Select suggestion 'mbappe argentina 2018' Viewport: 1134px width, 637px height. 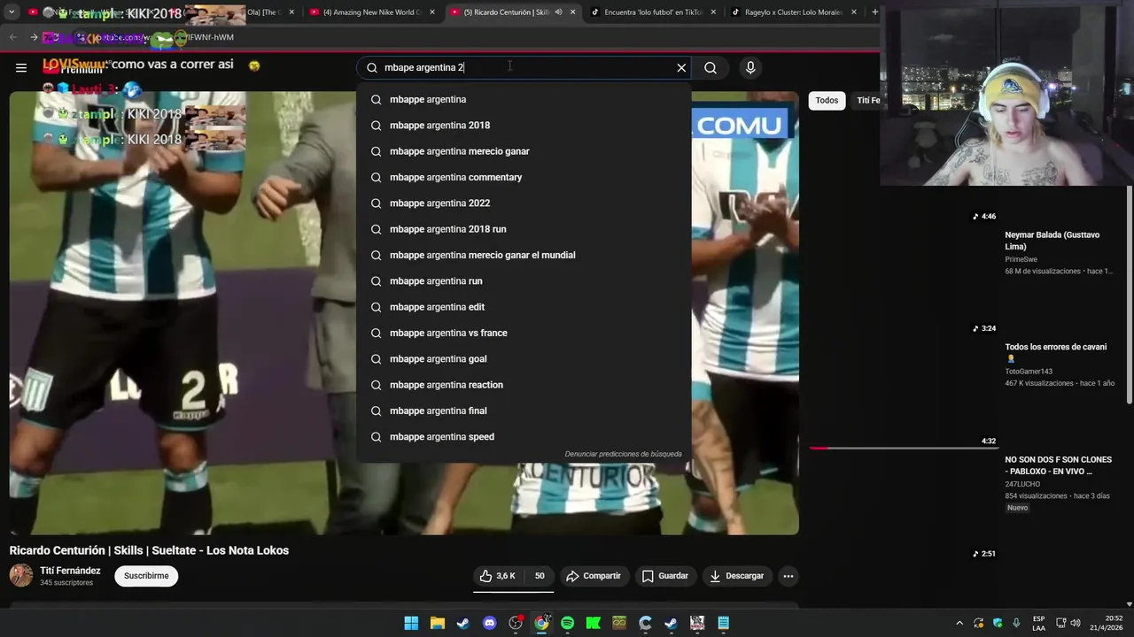click(524, 125)
